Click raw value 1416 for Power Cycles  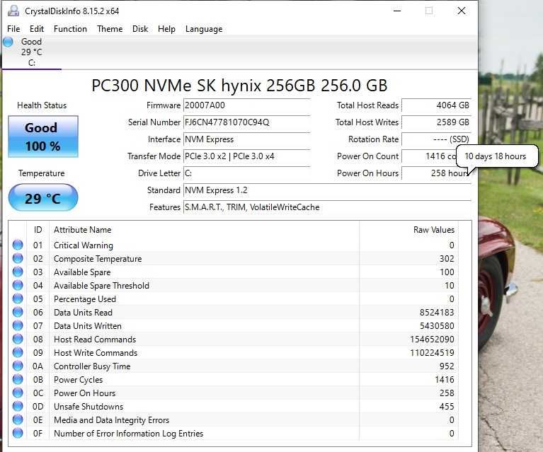445,379
